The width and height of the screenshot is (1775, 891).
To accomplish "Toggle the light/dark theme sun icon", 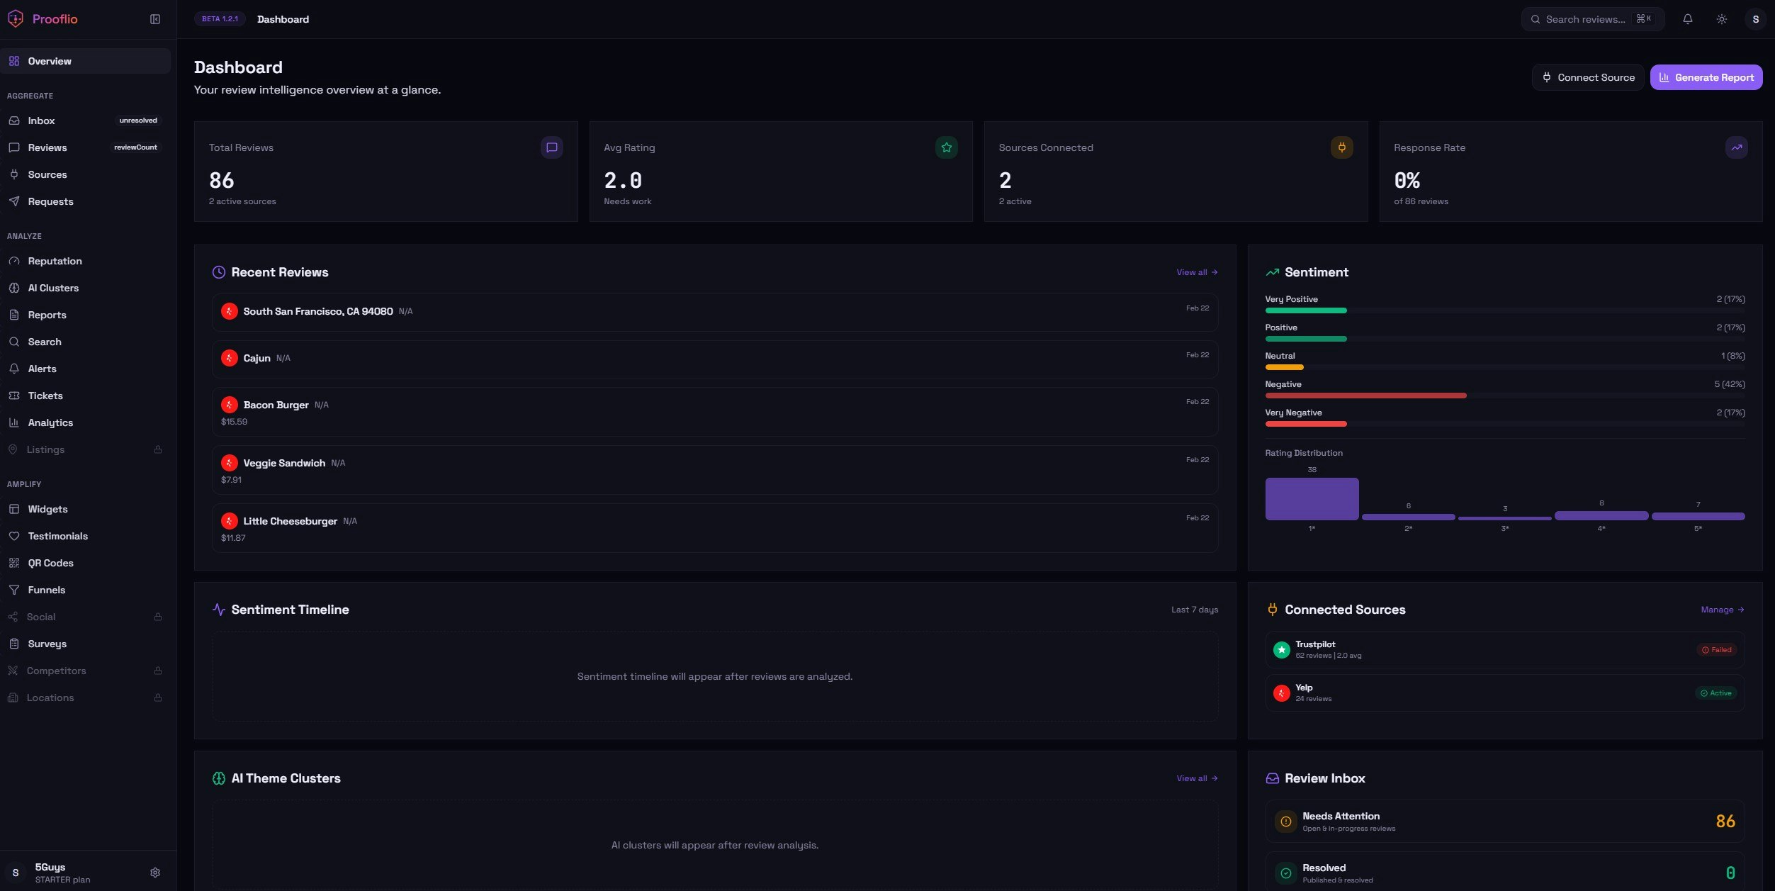I will [1721, 19].
